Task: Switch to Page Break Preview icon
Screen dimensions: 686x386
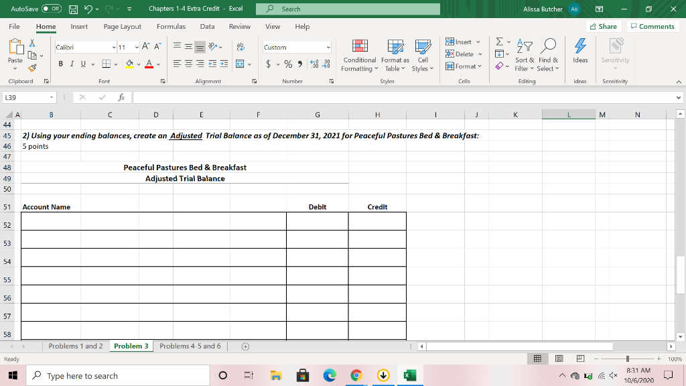Action: [581, 359]
